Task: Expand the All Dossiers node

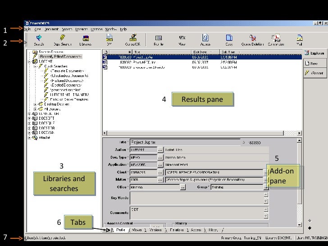Action: 35,109
